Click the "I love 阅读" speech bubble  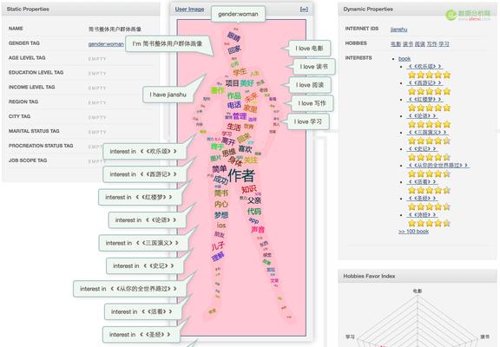[x=310, y=85]
